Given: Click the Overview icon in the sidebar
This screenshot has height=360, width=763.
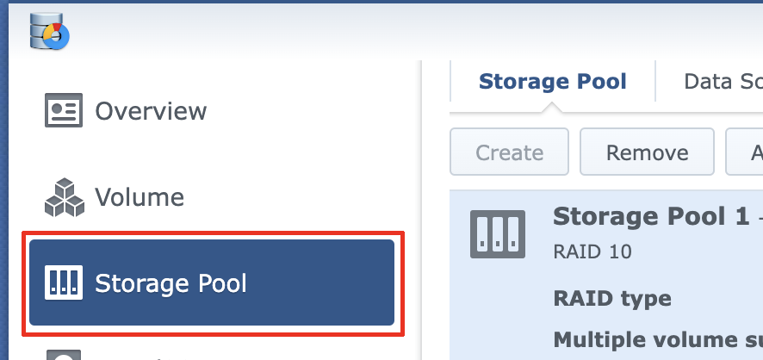Looking at the screenshot, I should (63, 111).
